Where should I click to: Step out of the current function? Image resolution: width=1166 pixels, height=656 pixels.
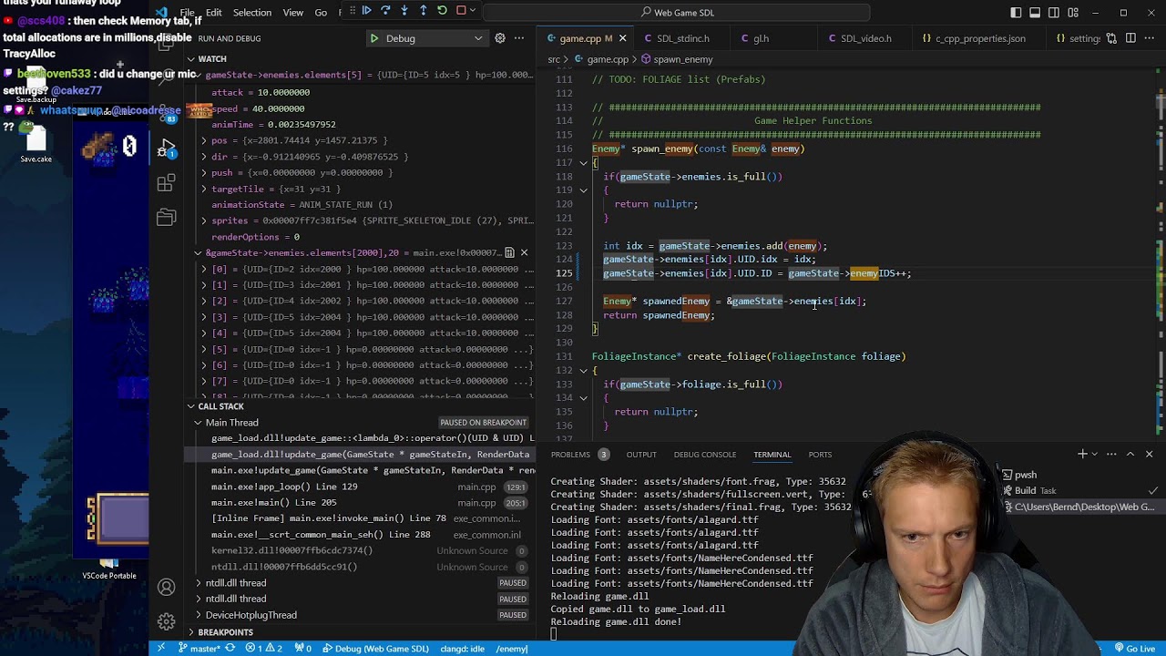(x=424, y=11)
